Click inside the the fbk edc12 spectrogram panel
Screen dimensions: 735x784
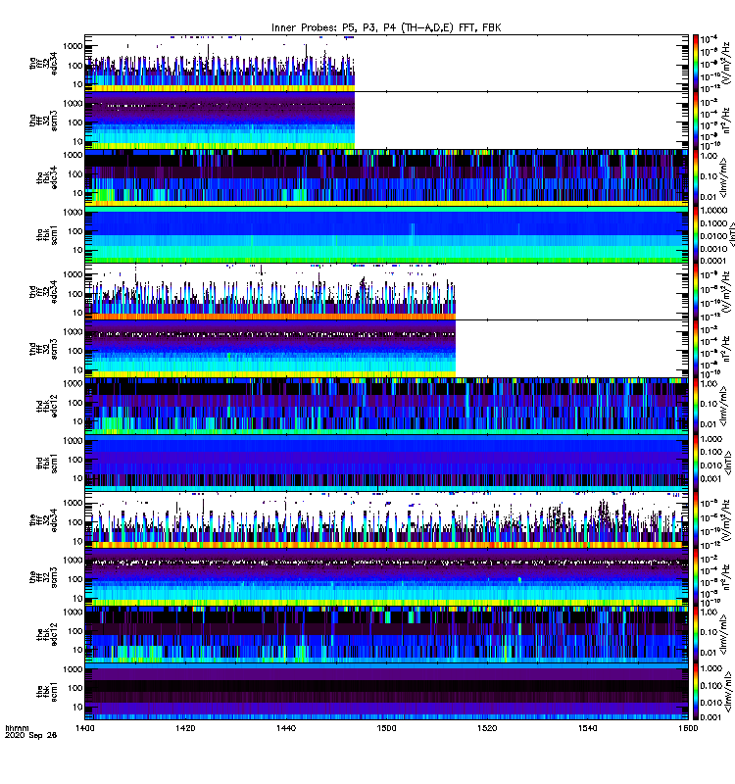(386, 634)
